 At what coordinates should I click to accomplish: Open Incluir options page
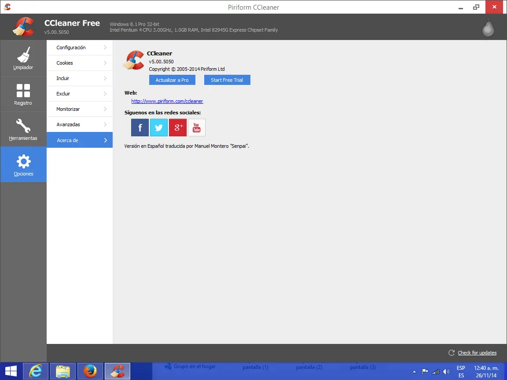pos(80,78)
